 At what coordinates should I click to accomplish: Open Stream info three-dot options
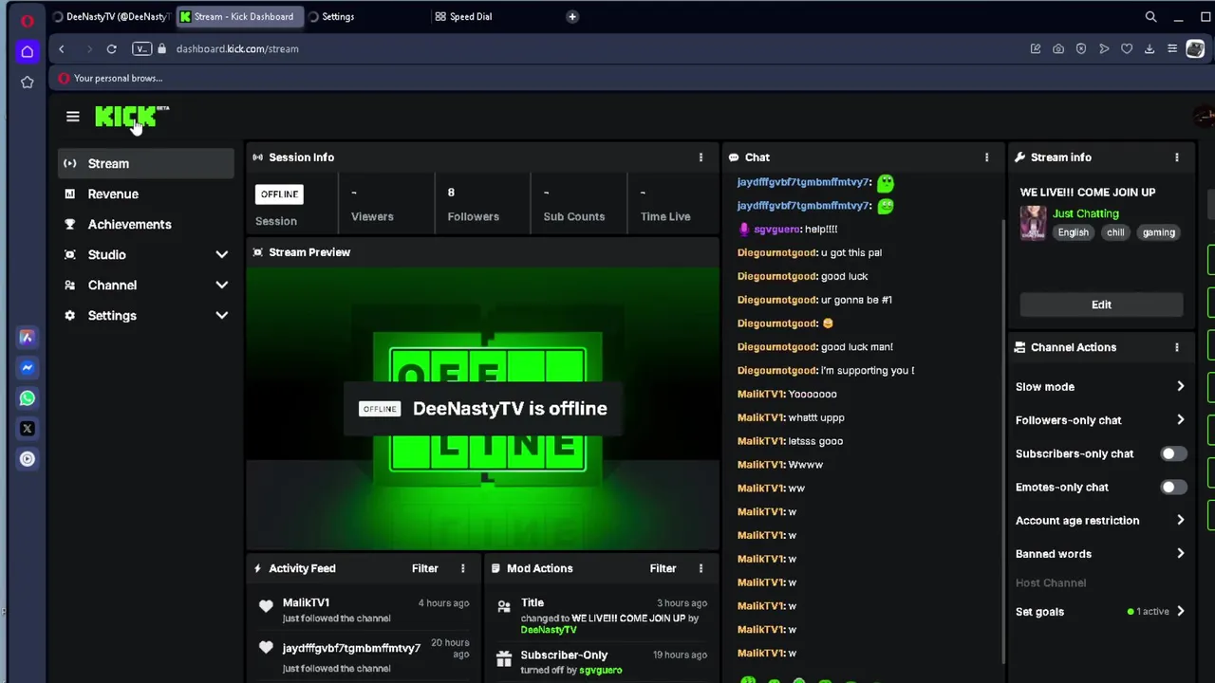click(x=1177, y=157)
